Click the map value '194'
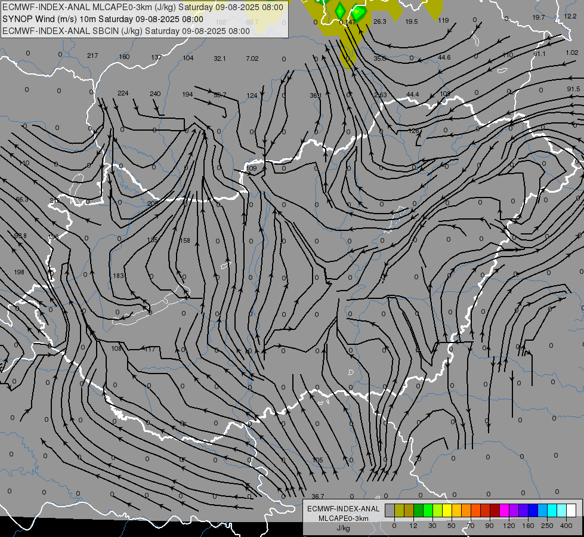The height and width of the screenshot is (537, 584). [187, 94]
